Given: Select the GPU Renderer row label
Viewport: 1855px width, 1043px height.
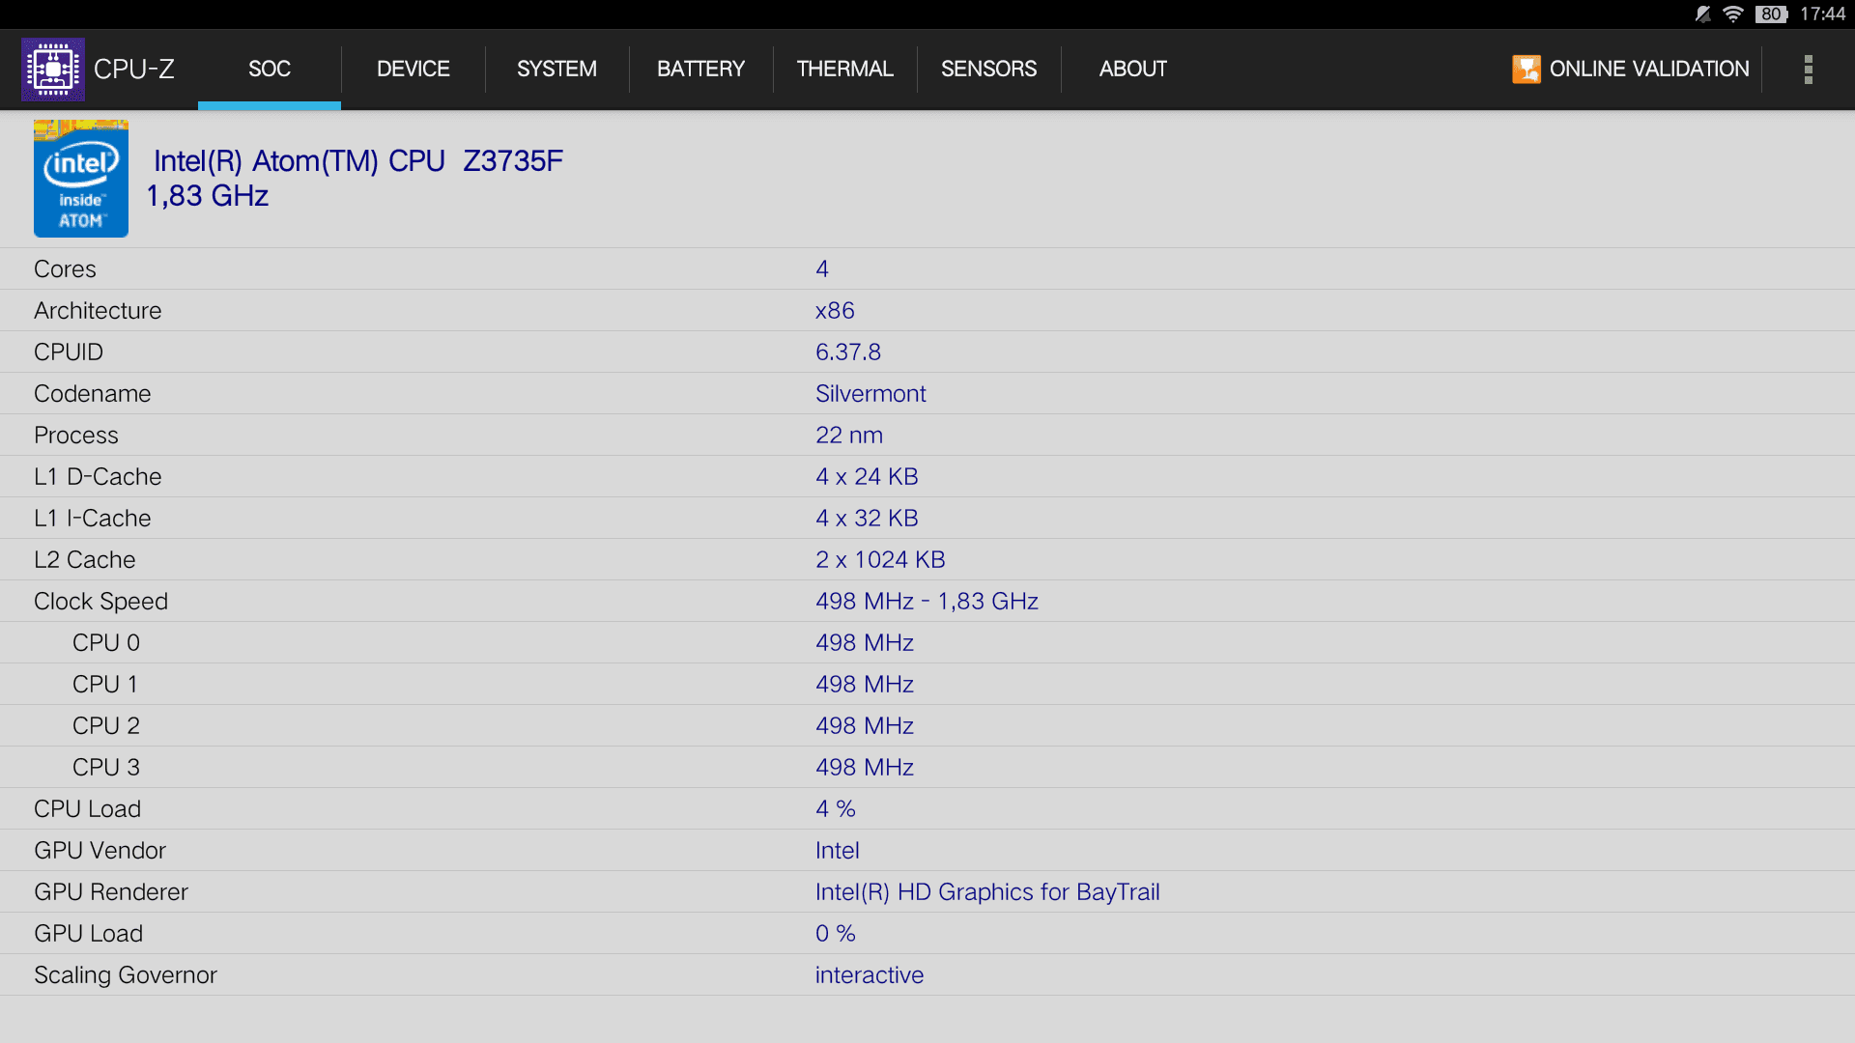Looking at the screenshot, I should [x=111, y=892].
